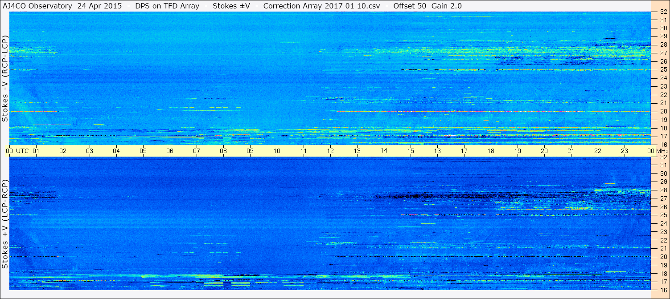Click the Offset 50 text in header
Image resolution: width=670 pixels, height=299 pixels.
(410, 6)
